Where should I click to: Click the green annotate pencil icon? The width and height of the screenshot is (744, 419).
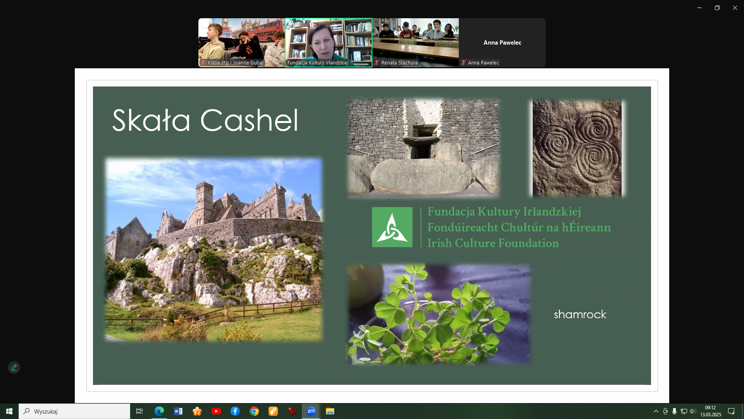pyautogui.click(x=14, y=367)
